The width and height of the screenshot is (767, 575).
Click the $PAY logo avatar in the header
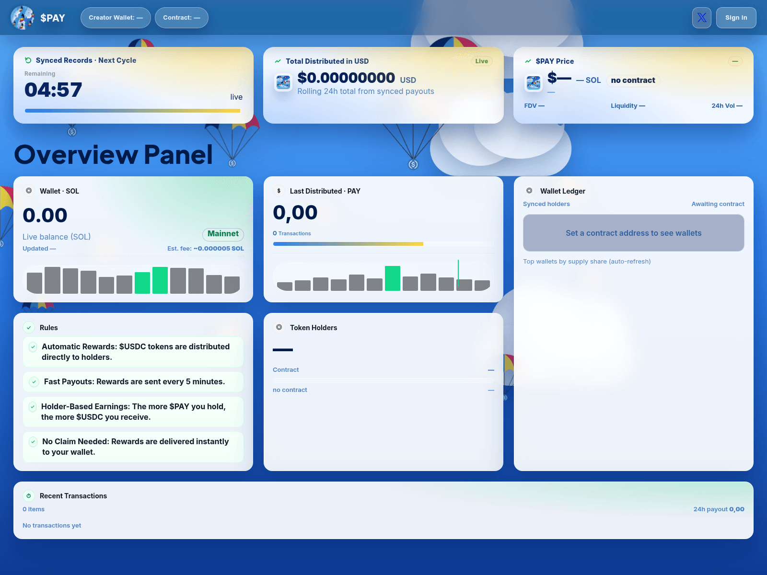[23, 18]
